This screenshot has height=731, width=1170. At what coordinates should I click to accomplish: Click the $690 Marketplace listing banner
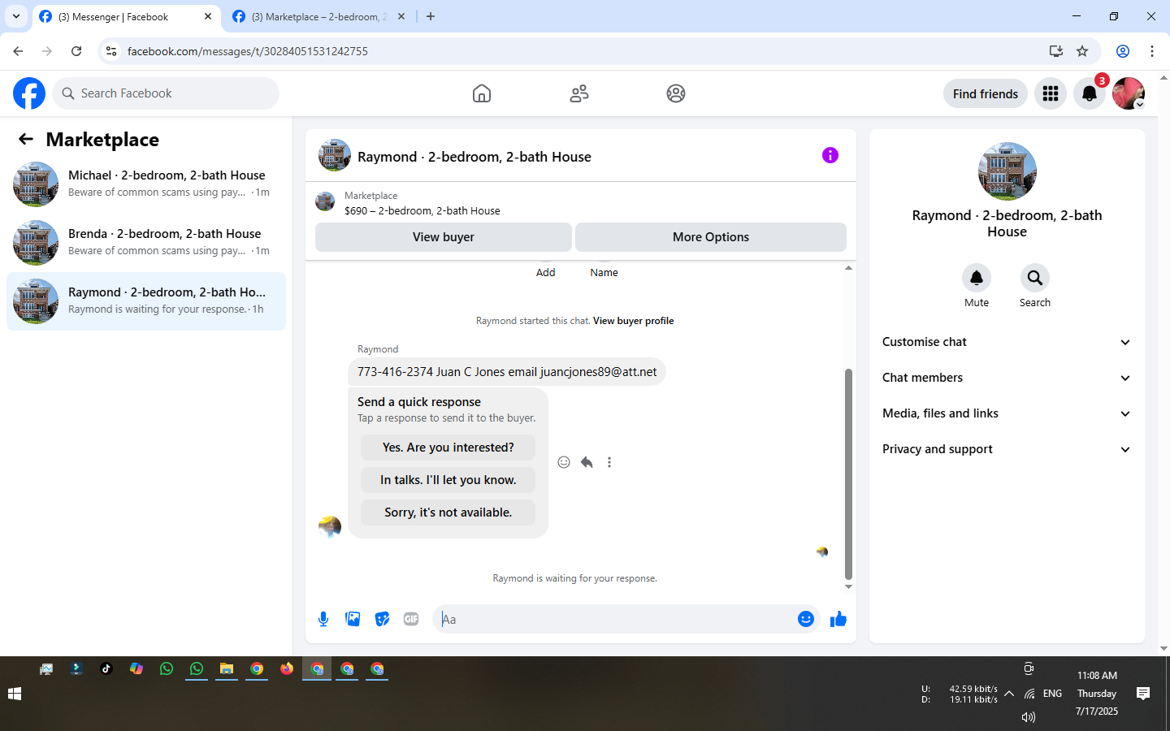[x=581, y=203]
